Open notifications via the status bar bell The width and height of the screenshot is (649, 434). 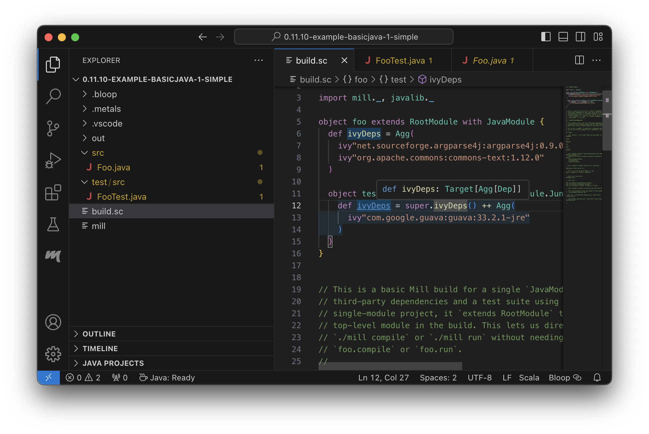[597, 377]
